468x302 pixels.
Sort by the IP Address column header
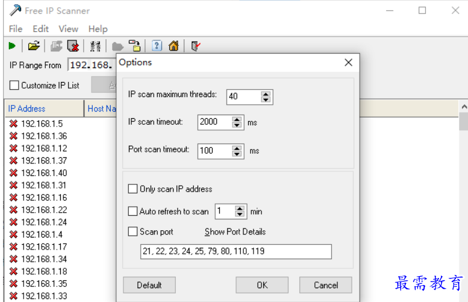point(44,109)
